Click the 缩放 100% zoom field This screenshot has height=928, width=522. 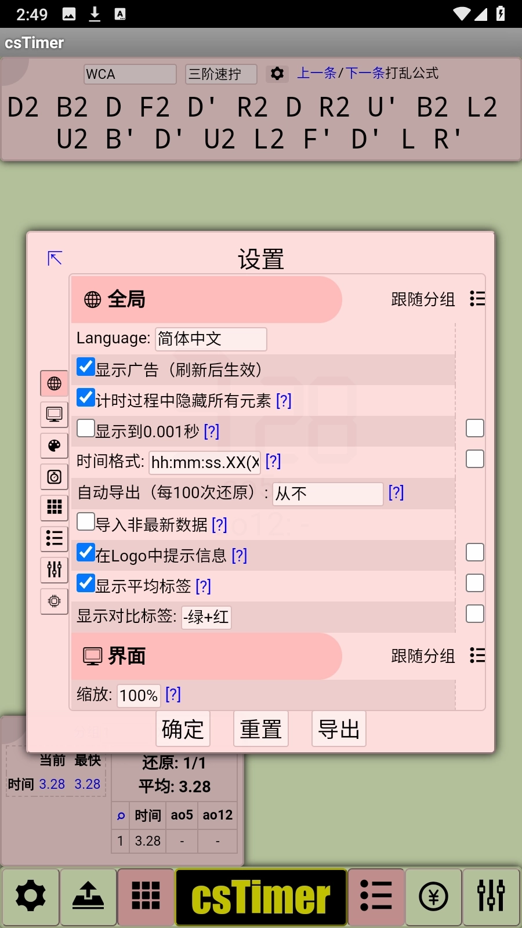pos(138,695)
